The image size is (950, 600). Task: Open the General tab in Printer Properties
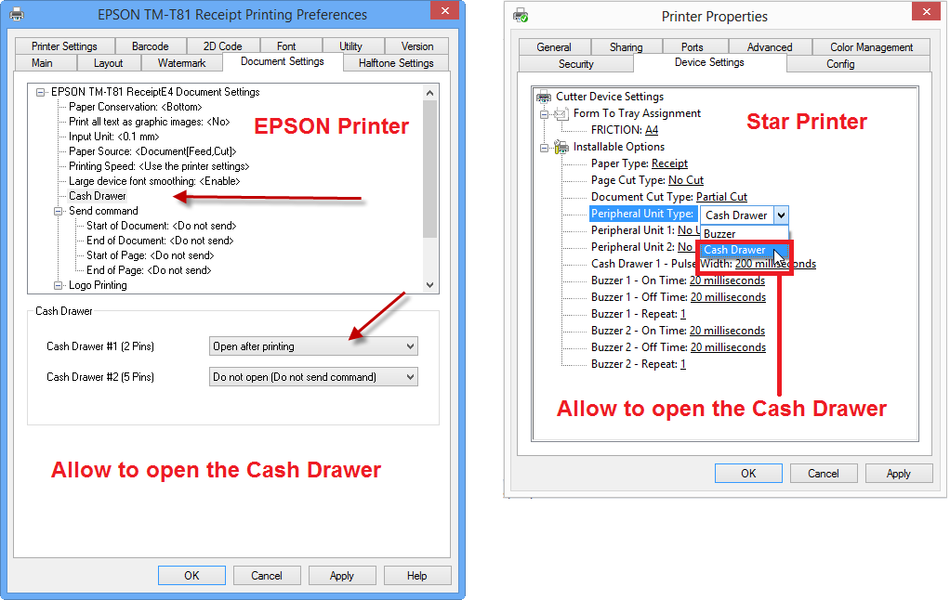554,47
